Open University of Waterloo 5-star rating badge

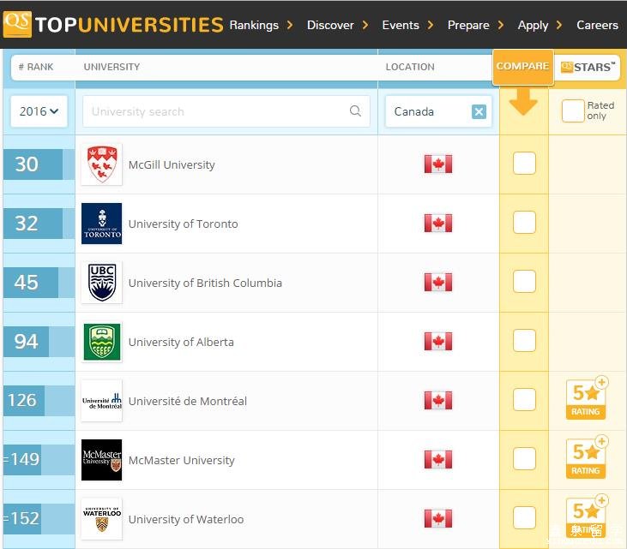(587, 516)
